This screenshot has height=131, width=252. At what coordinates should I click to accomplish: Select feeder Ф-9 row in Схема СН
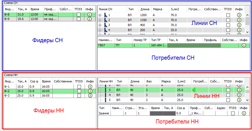(x=50, y=19)
